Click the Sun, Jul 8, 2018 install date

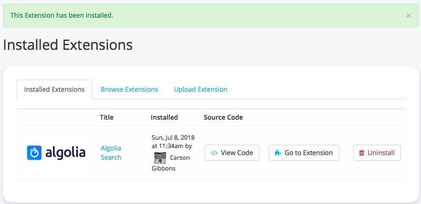pyautogui.click(x=173, y=137)
